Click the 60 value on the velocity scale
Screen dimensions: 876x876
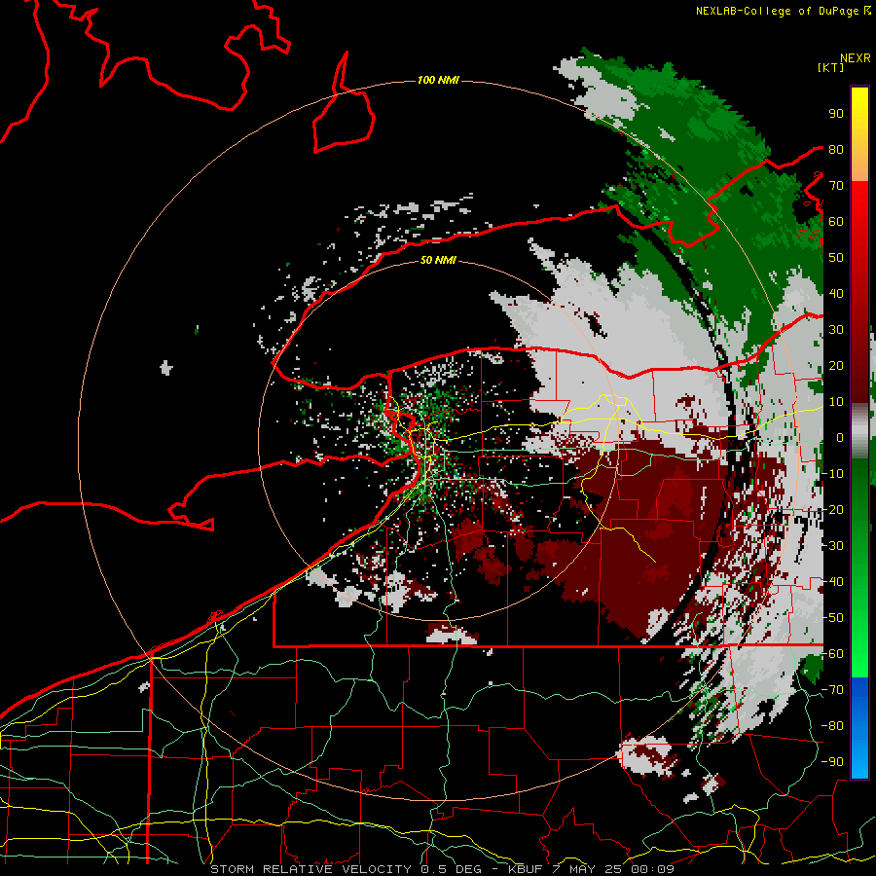click(x=836, y=221)
